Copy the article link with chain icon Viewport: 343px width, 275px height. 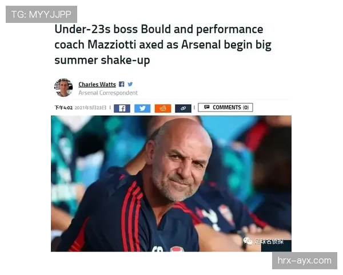[183, 108]
